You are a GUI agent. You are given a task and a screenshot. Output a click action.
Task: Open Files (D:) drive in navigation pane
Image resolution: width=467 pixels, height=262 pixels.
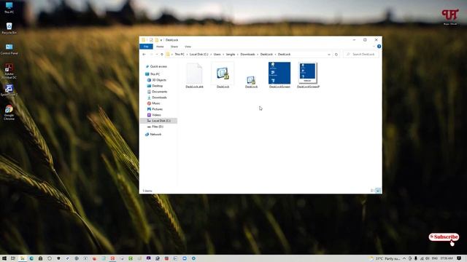point(155,127)
